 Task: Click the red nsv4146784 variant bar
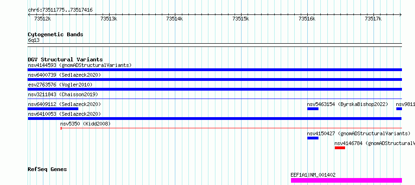340,148
